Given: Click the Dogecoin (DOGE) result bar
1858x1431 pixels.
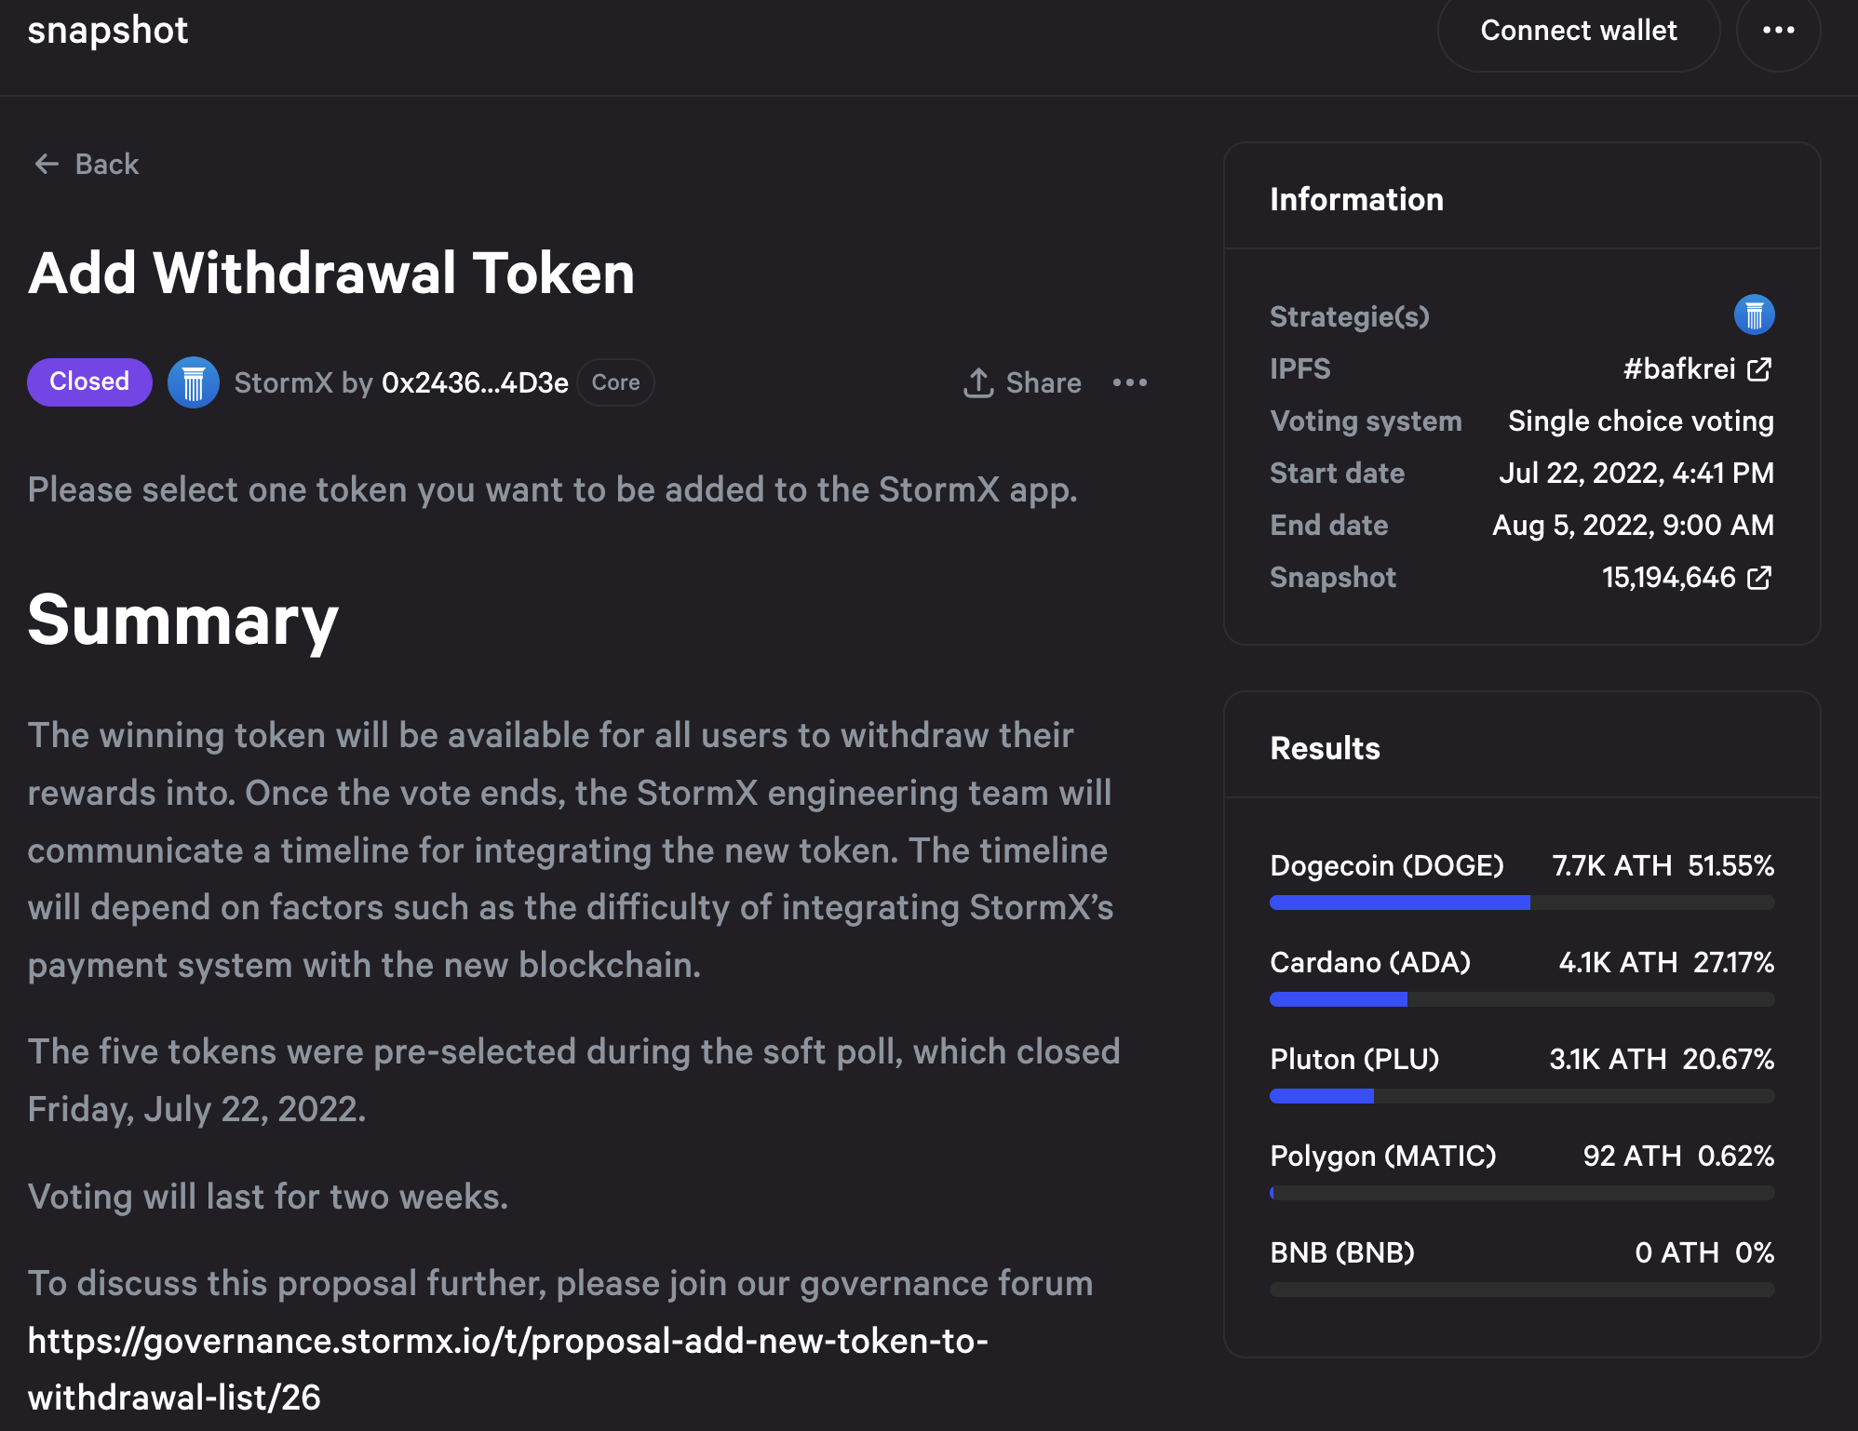Looking at the screenshot, I should [x=1522, y=903].
